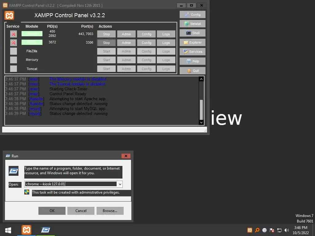Click the orange magnifier tray icon
Image resolution: width=315 pixels, height=236 pixels.
click(x=257, y=230)
